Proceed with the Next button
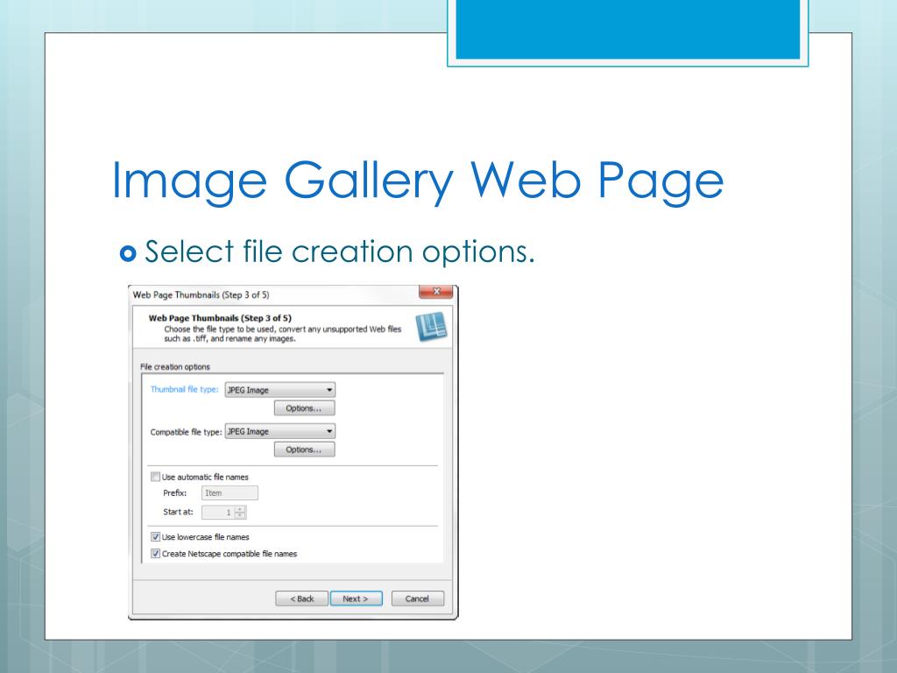This screenshot has width=897, height=673. [356, 599]
